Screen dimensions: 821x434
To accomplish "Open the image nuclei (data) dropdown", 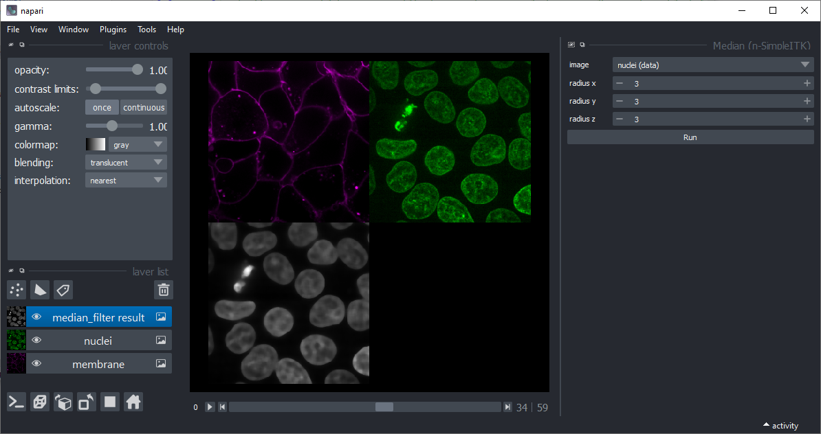I will pyautogui.click(x=713, y=65).
